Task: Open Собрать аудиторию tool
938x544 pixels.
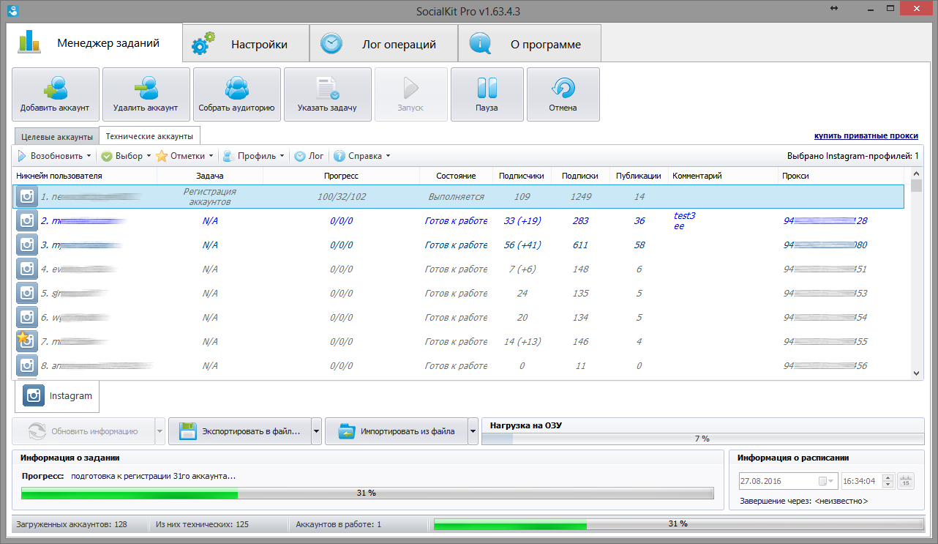Action: pos(236,94)
